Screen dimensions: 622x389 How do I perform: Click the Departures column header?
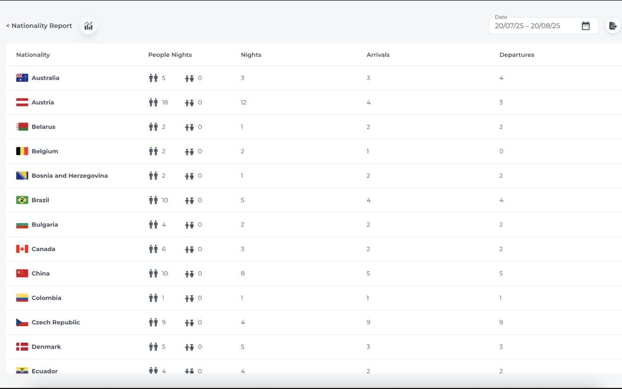(x=517, y=55)
